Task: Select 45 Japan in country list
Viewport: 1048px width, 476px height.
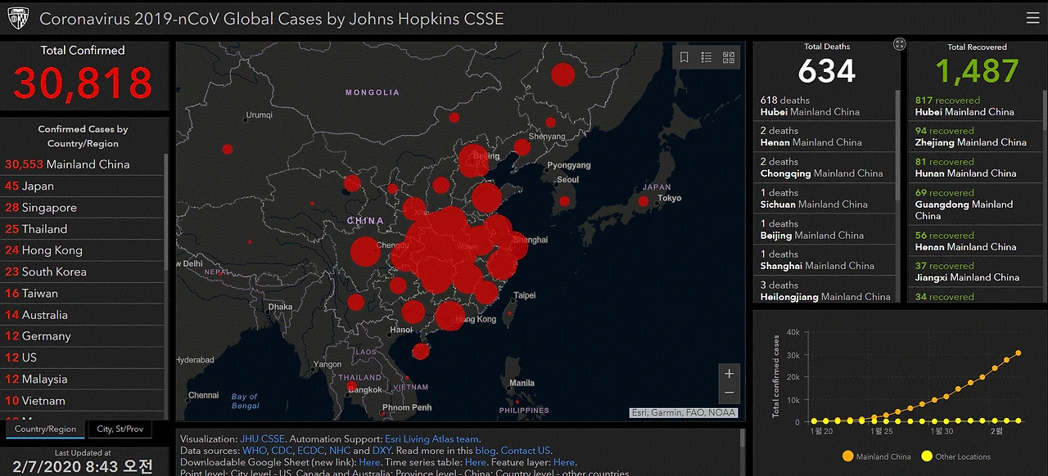Action: 83,186
